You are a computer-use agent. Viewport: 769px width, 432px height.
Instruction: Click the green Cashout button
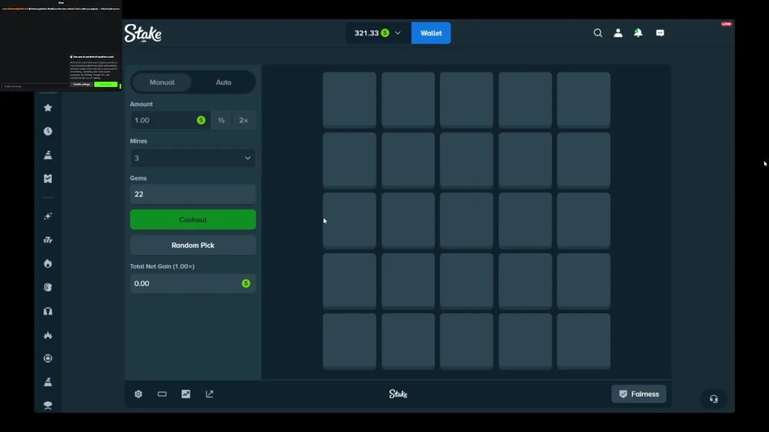pyautogui.click(x=193, y=220)
